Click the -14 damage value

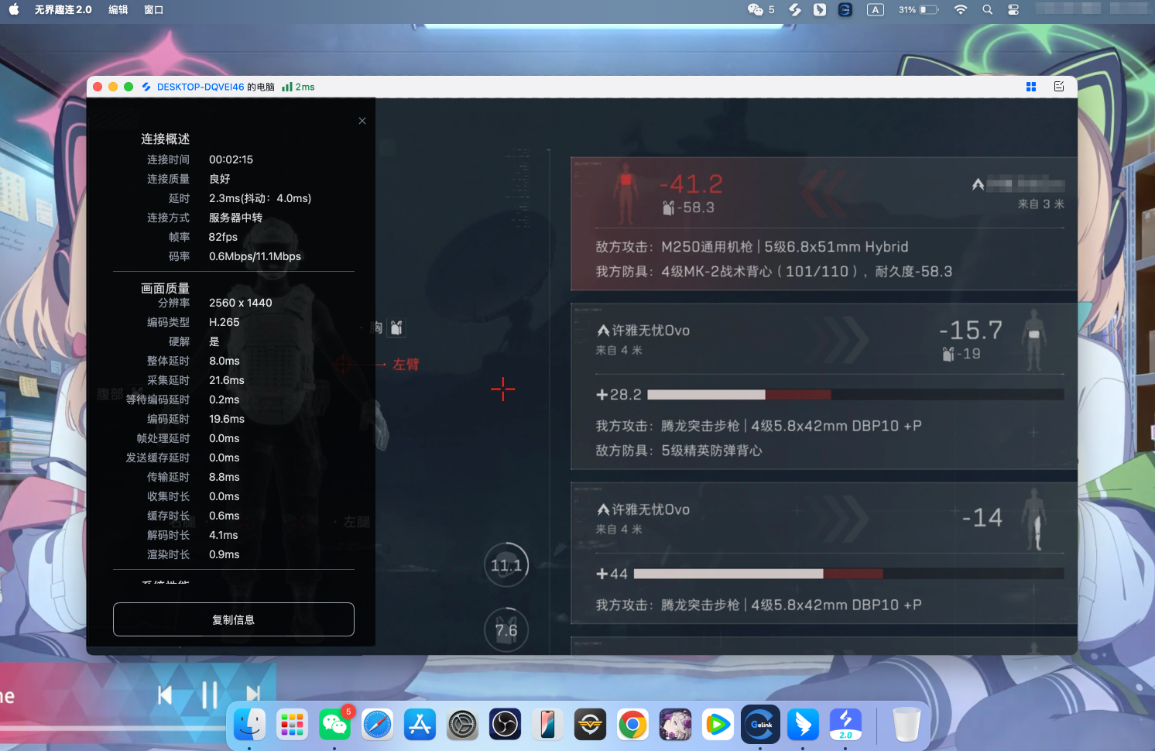click(x=982, y=517)
